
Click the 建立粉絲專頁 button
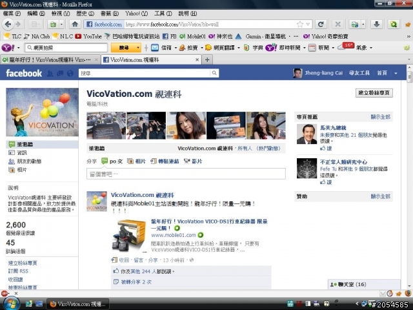374,93
